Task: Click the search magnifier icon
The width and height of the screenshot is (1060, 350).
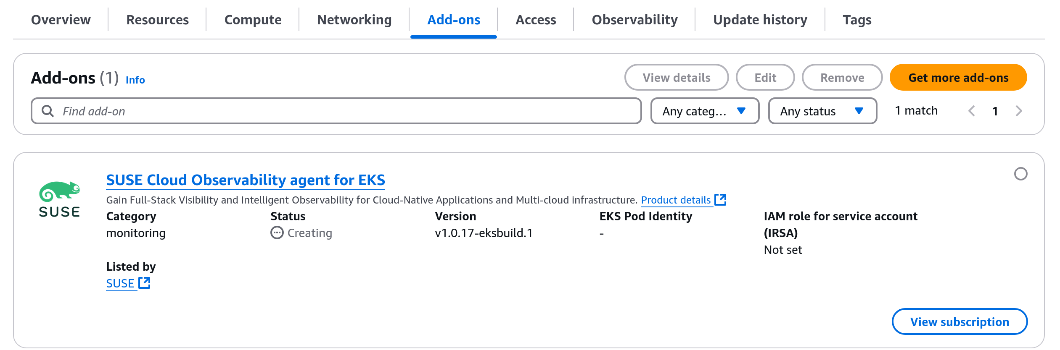Action: pos(48,111)
